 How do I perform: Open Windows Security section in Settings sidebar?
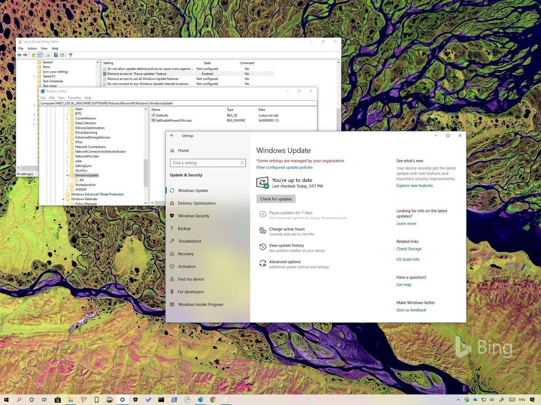pos(197,216)
